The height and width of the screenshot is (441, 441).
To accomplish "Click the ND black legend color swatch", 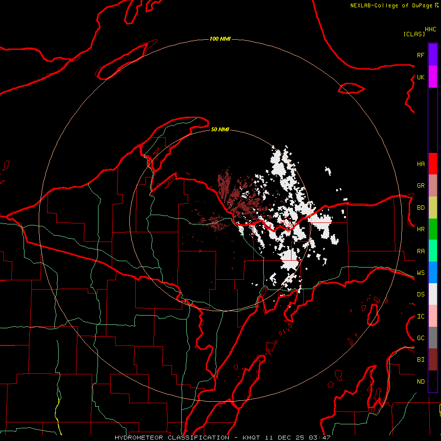I will coord(433,381).
